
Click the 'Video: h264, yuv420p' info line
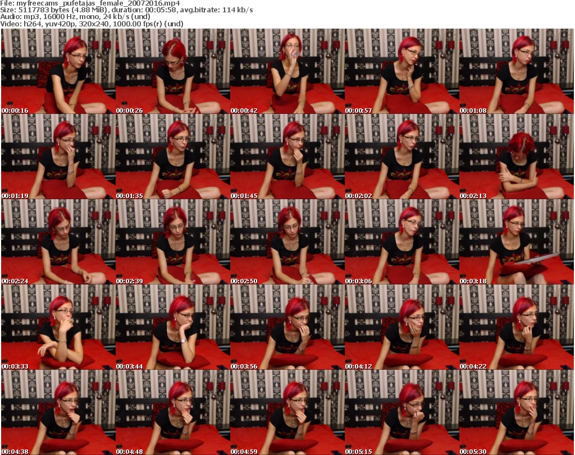tap(92, 24)
